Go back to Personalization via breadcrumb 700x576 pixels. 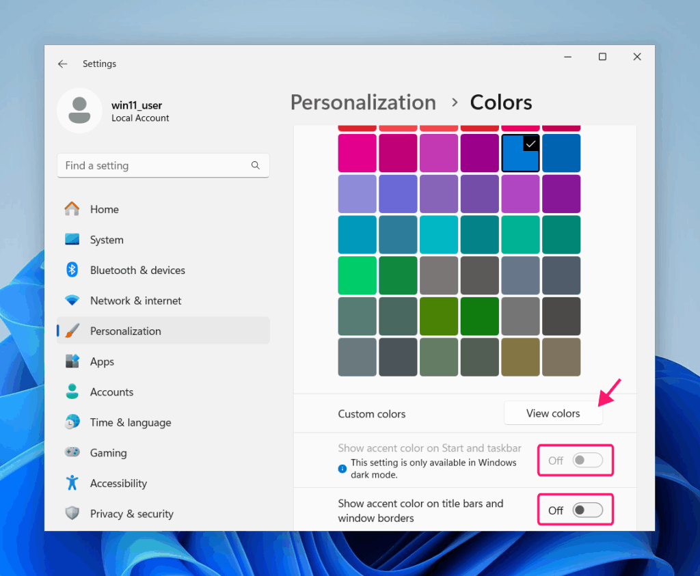point(363,102)
